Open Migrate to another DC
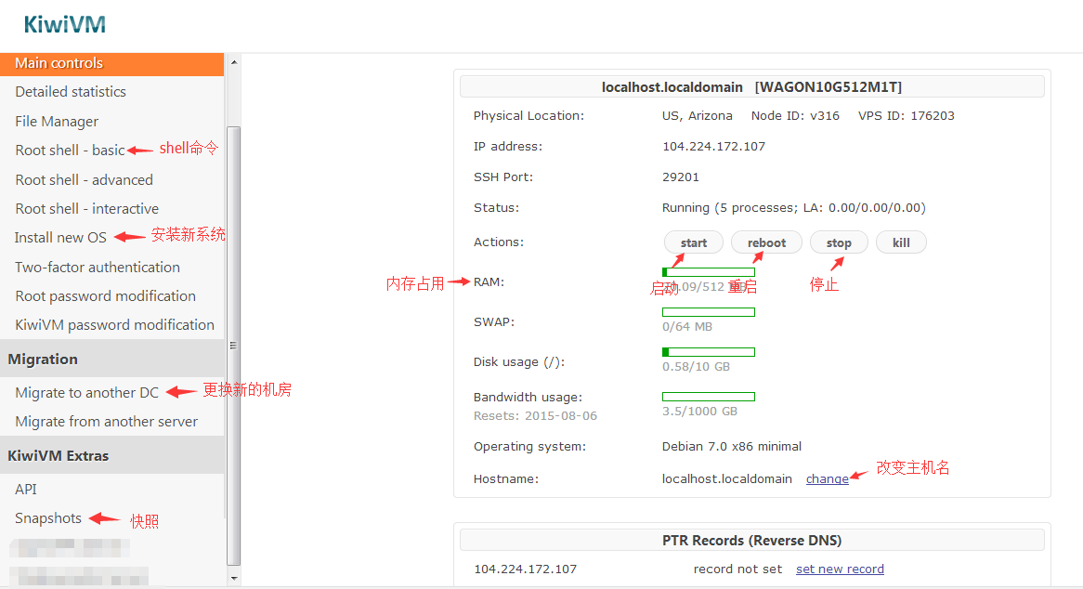Screen dimensions: 1083x589 point(87,393)
